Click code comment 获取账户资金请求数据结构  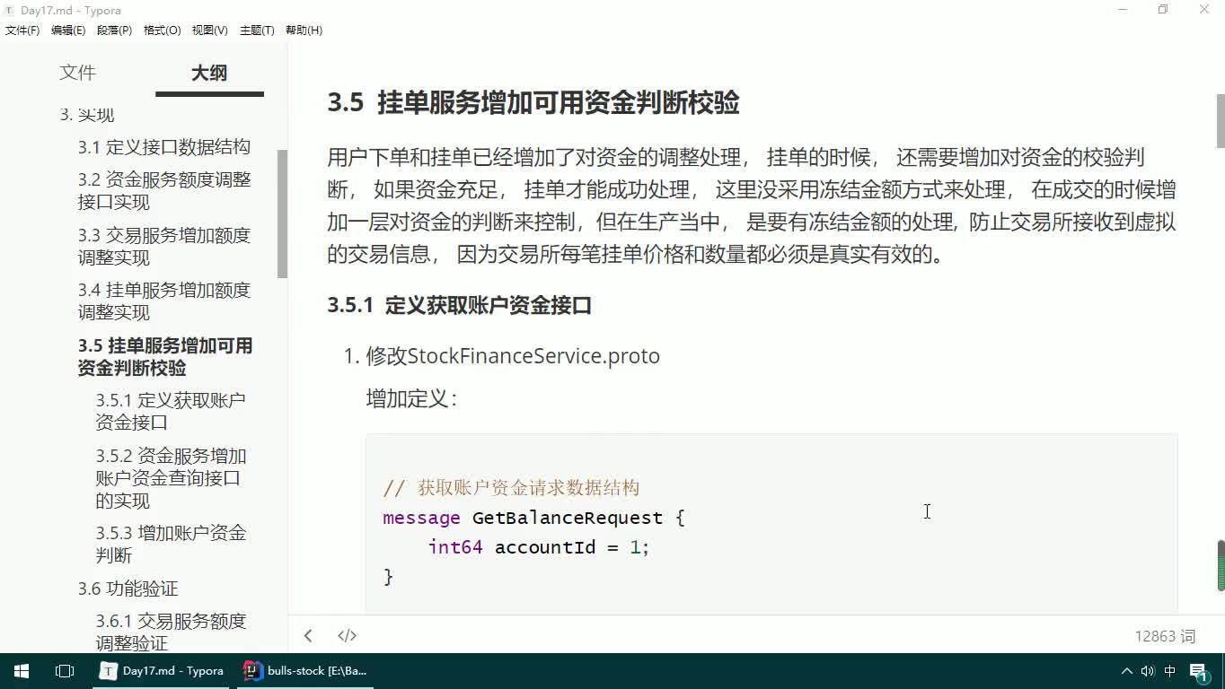click(x=511, y=488)
